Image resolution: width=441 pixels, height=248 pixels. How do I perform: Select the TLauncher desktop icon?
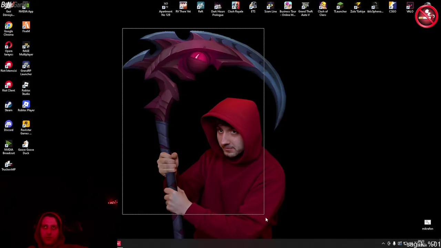(x=340, y=8)
